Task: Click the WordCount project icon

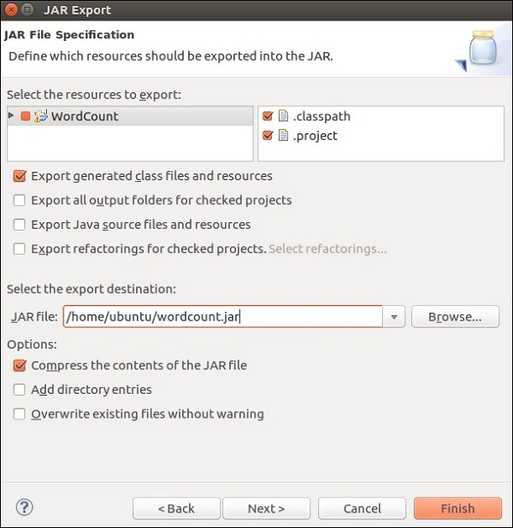Action: [40, 116]
